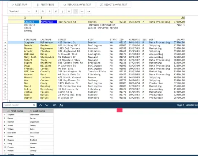
Task: Click the Redact Sample Text button
Action: pos(114,5)
